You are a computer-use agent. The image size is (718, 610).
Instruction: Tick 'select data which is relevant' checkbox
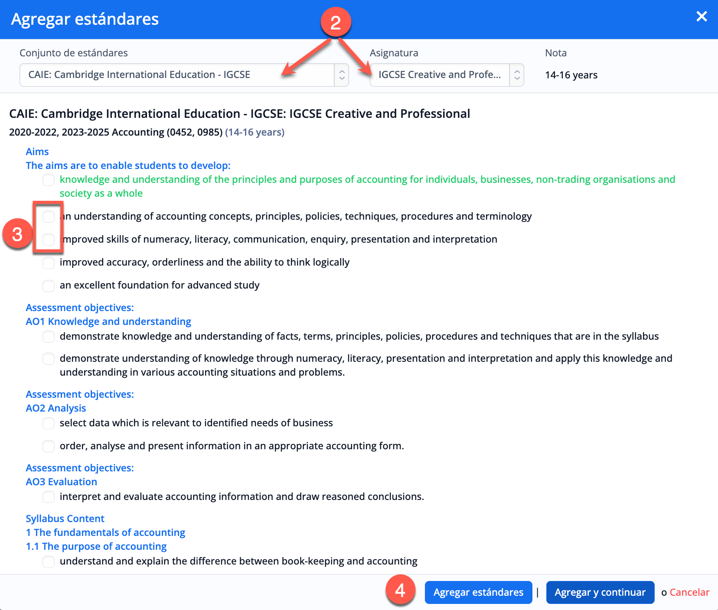pyautogui.click(x=49, y=423)
